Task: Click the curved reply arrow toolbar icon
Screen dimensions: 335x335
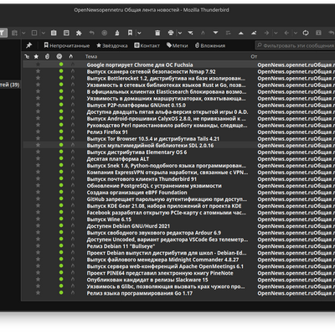Action: (x=92, y=33)
